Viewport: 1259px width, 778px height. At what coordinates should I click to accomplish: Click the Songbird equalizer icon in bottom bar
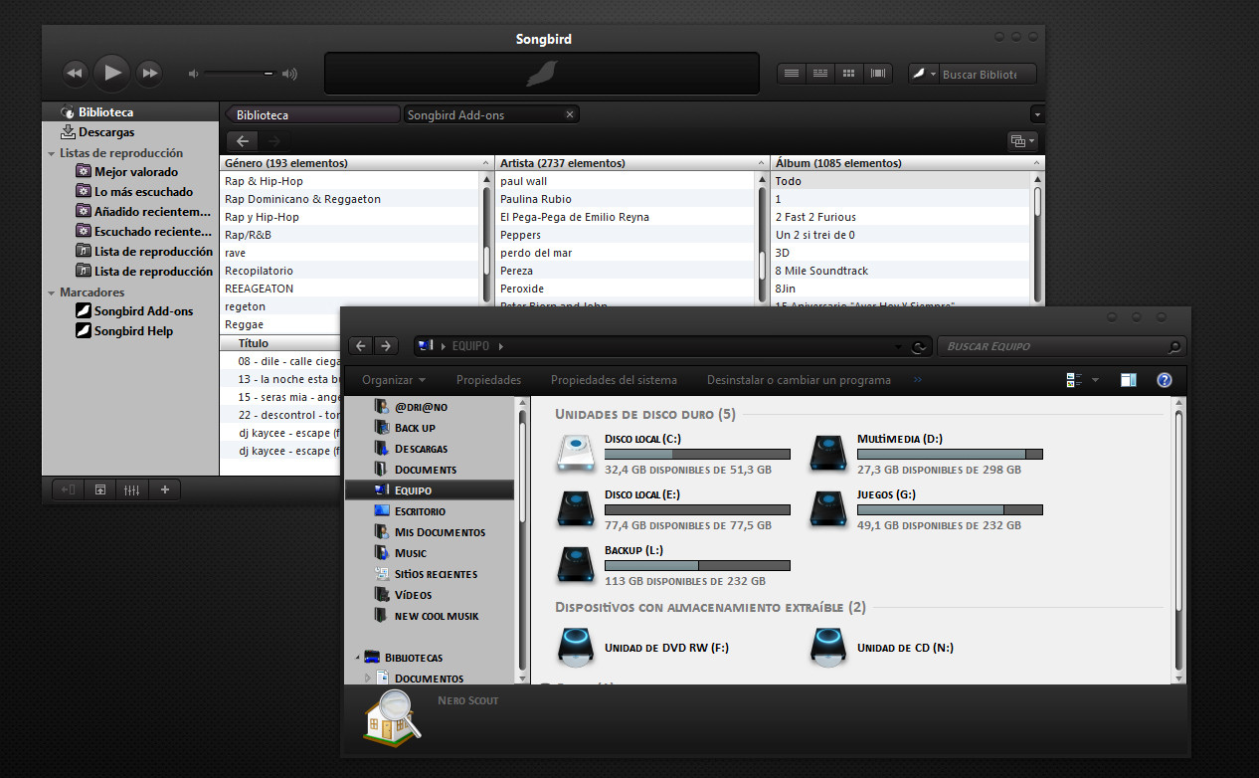pos(131,489)
